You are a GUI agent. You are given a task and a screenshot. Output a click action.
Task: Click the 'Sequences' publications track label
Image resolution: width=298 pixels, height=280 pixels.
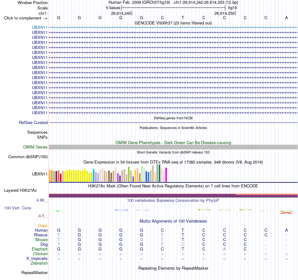tap(37, 132)
